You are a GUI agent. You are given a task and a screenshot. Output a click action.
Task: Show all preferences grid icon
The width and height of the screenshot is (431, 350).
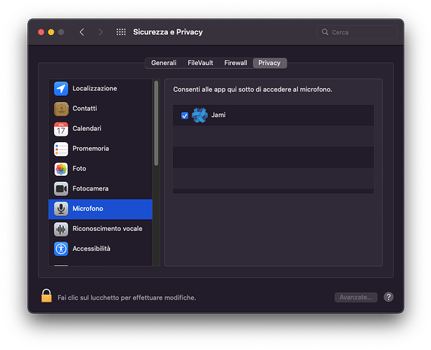coord(121,32)
